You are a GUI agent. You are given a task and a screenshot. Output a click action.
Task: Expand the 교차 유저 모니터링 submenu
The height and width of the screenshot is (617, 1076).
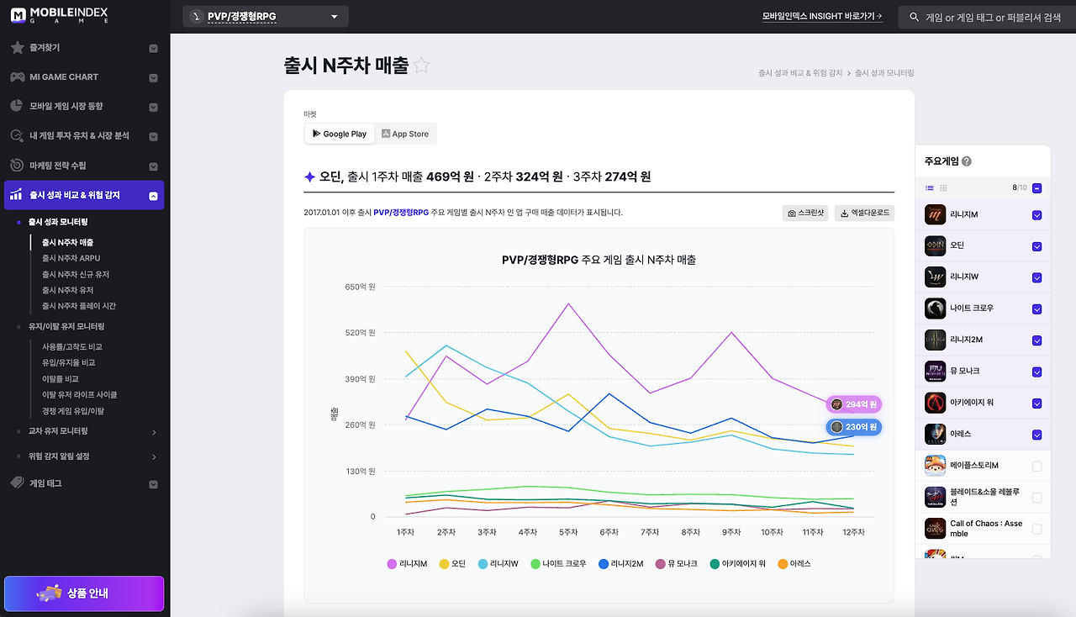[x=154, y=432]
